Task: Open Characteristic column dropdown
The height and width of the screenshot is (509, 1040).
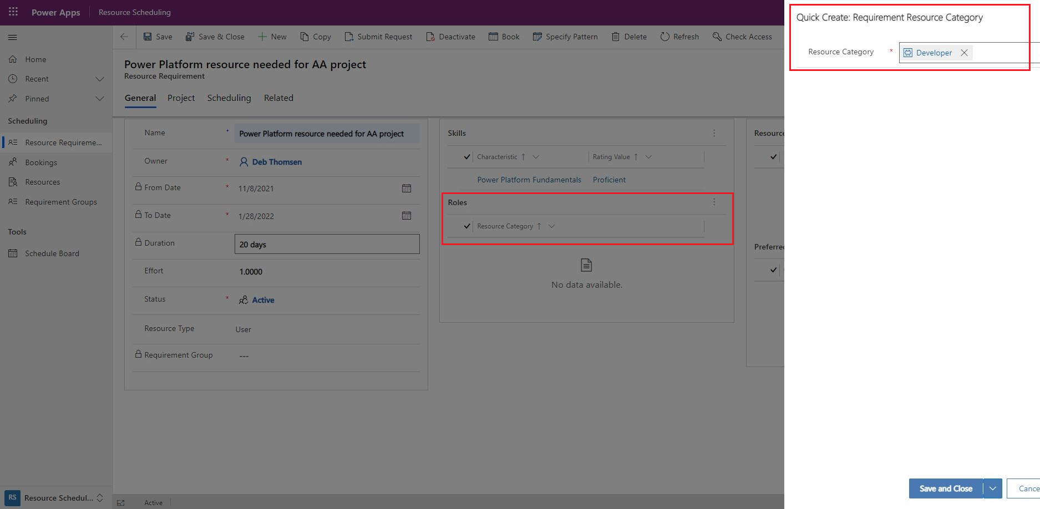Action: pos(536,157)
